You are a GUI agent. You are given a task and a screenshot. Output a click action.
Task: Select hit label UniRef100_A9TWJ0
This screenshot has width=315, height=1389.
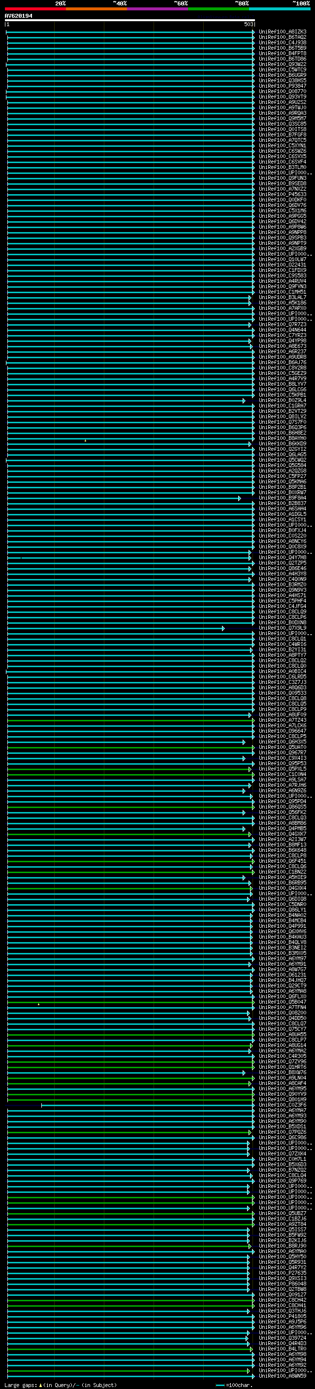pos(283,107)
